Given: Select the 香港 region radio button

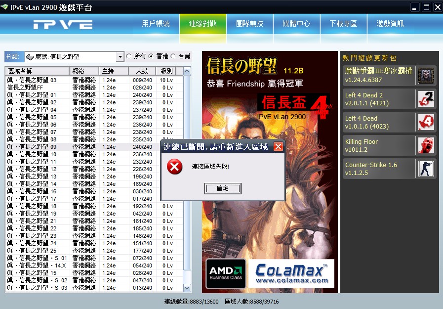Looking at the screenshot, I should click(x=151, y=56).
